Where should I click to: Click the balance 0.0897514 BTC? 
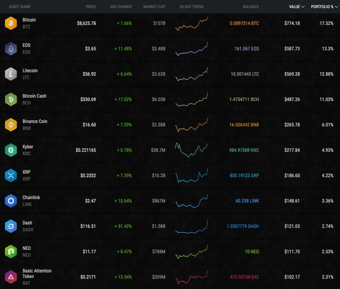pos(244,23)
